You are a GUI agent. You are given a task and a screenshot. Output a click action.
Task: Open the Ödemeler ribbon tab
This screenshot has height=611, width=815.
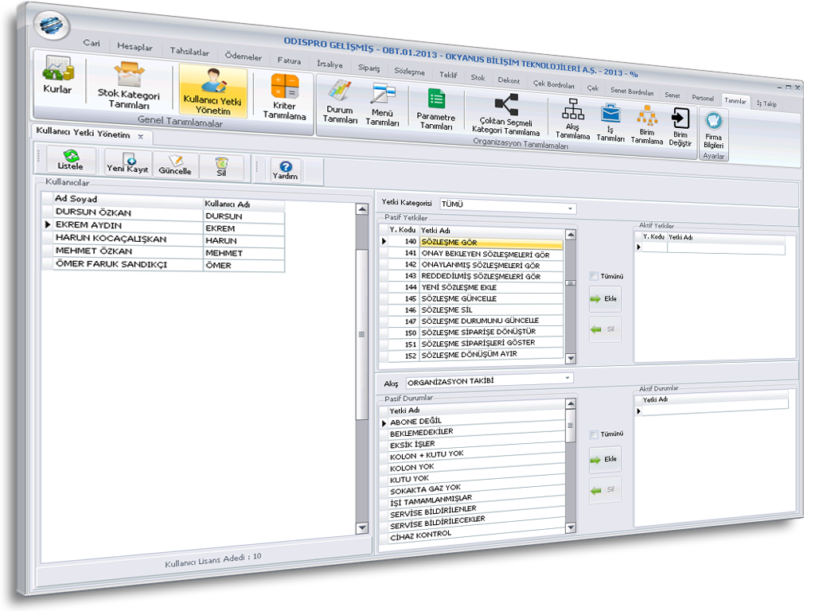[244, 56]
